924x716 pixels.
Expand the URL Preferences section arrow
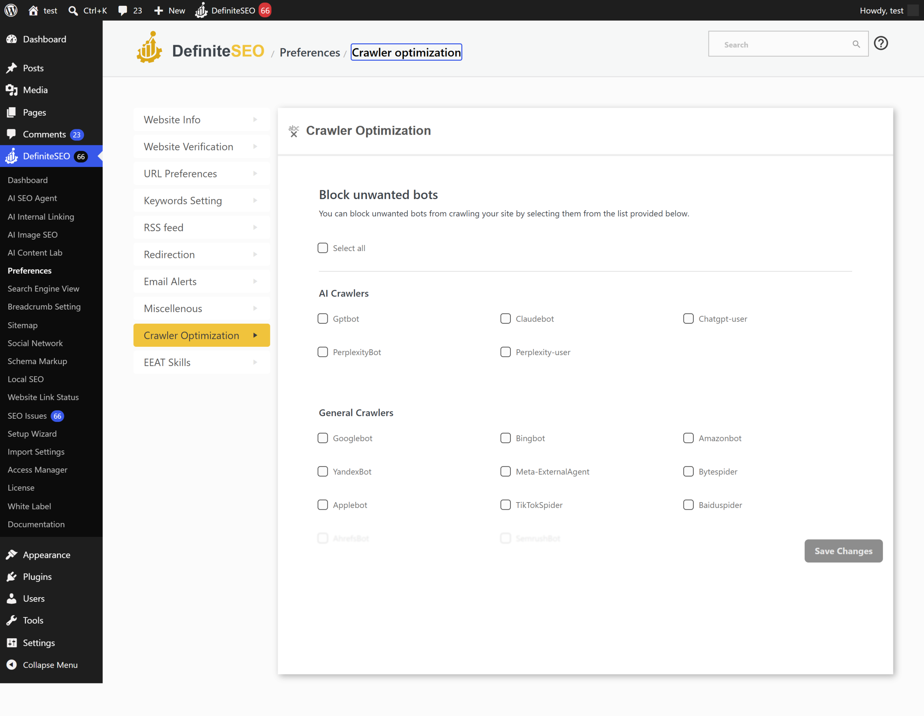tap(255, 174)
